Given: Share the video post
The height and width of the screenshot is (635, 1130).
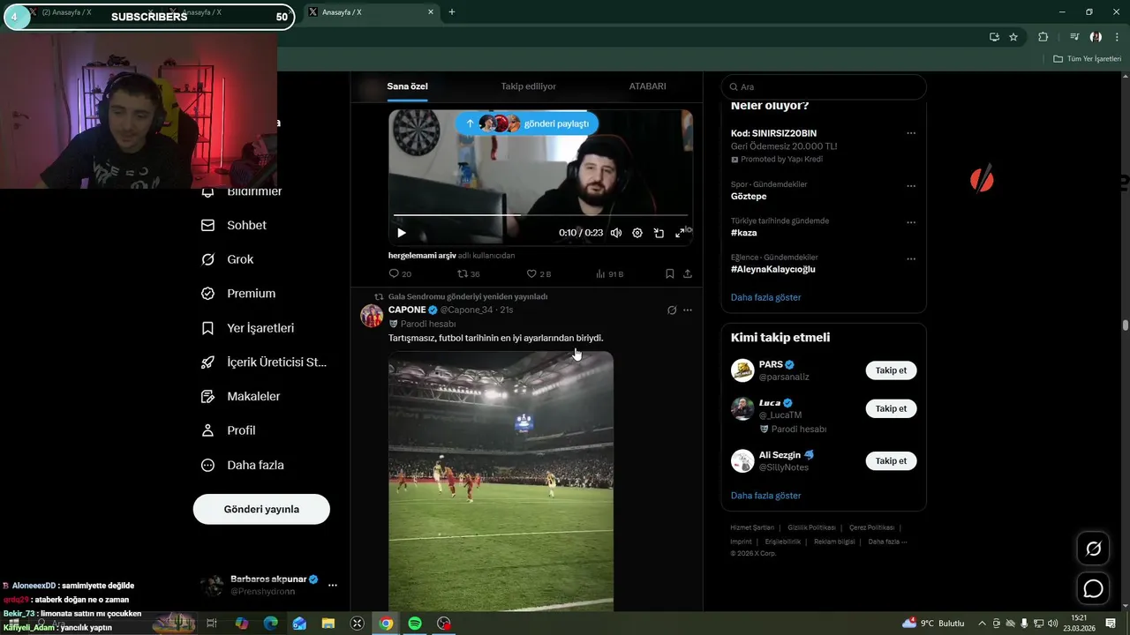Looking at the screenshot, I should click(688, 274).
